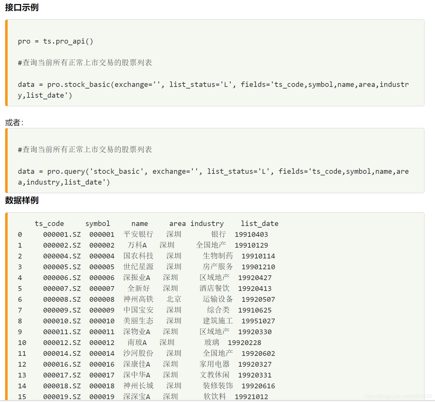Click the name 深中华A
Image resolution: width=435 pixels, height=402 pixels.
[137, 375]
